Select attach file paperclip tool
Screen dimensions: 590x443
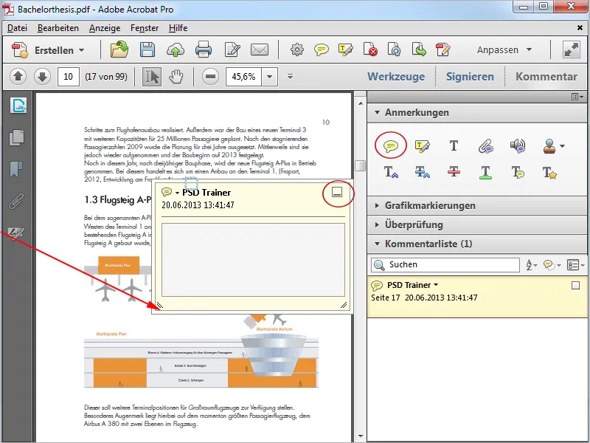tap(485, 145)
